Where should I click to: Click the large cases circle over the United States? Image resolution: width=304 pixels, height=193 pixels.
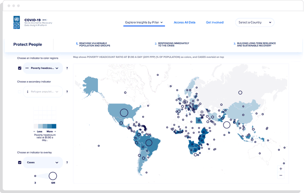124,113
